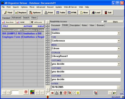
Task: Switch to the Document tab
Action: point(56,25)
